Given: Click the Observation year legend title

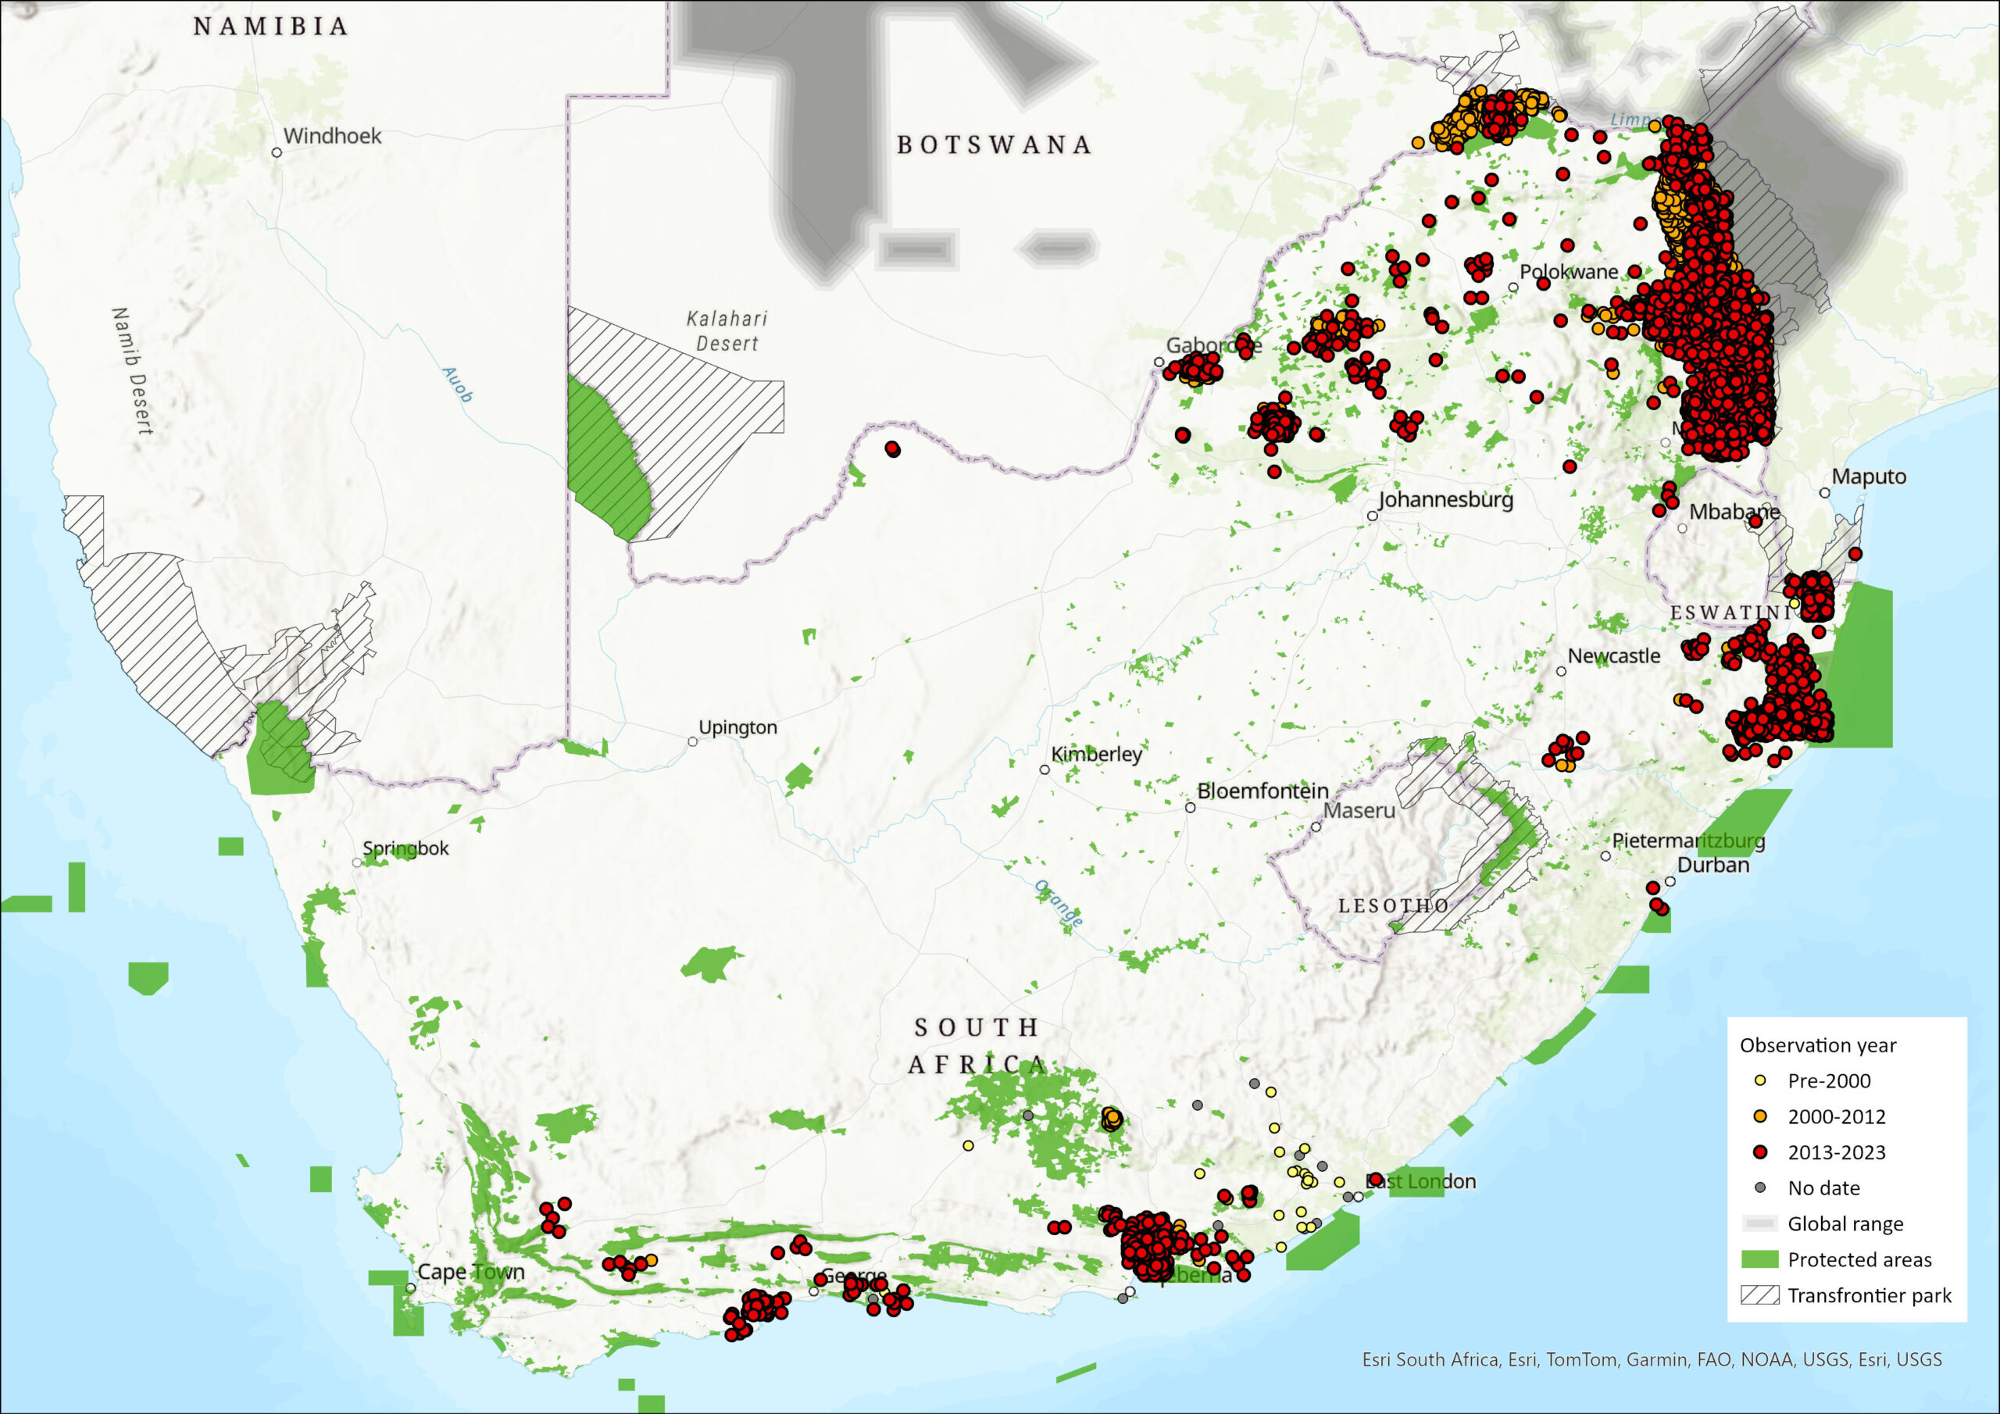Looking at the screenshot, I should [1817, 1044].
